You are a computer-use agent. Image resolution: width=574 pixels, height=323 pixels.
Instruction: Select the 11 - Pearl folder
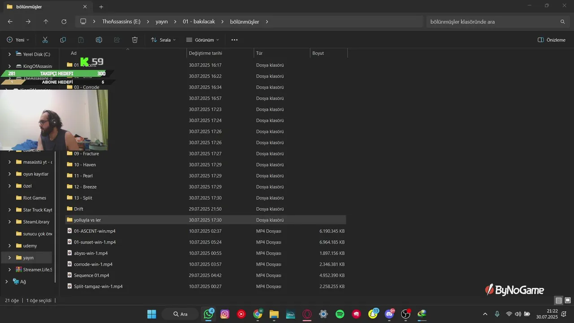(x=83, y=175)
